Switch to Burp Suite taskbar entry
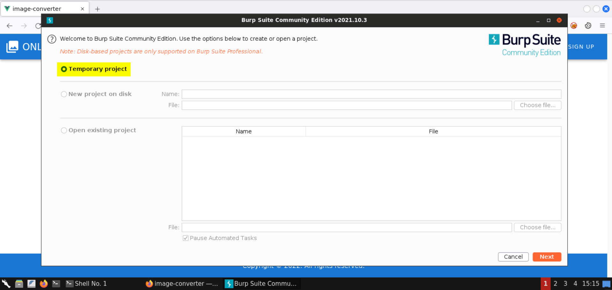The image size is (612, 290). click(x=262, y=284)
